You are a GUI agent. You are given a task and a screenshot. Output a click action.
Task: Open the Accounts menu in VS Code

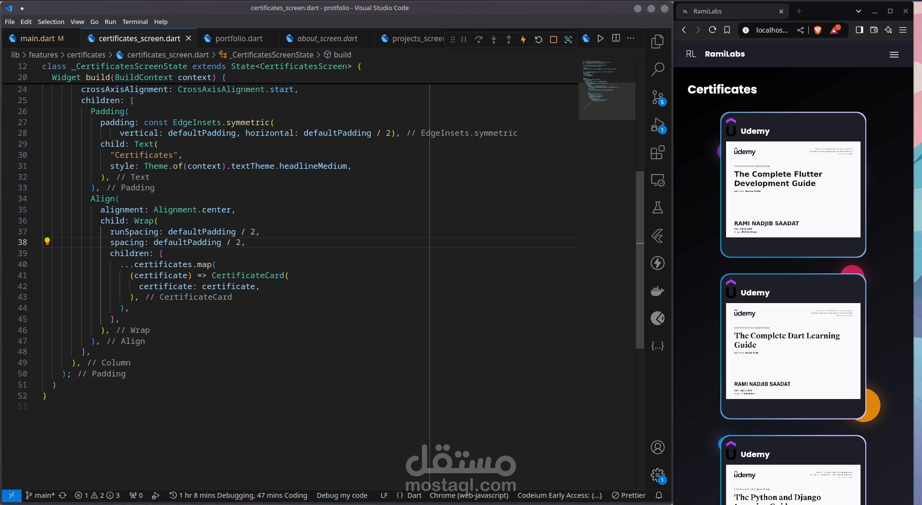(x=657, y=447)
